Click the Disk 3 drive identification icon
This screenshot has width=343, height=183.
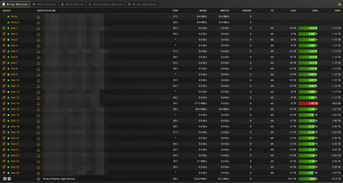pyautogui.click(x=38, y=40)
